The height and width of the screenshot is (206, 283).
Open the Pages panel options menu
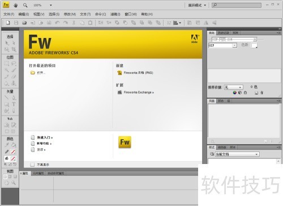(278, 101)
